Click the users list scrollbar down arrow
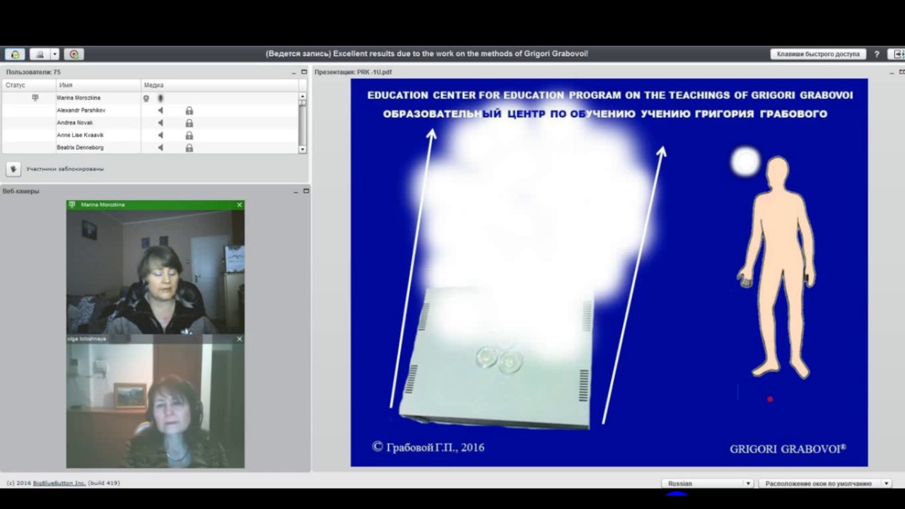 tap(303, 149)
